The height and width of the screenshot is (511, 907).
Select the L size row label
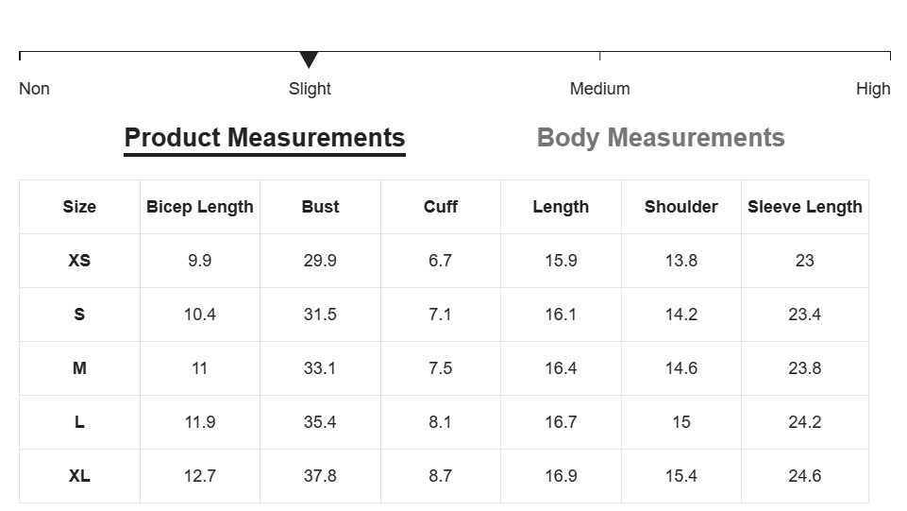tap(79, 422)
